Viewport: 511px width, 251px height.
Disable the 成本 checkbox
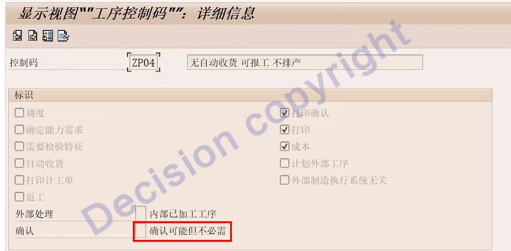tap(285, 147)
